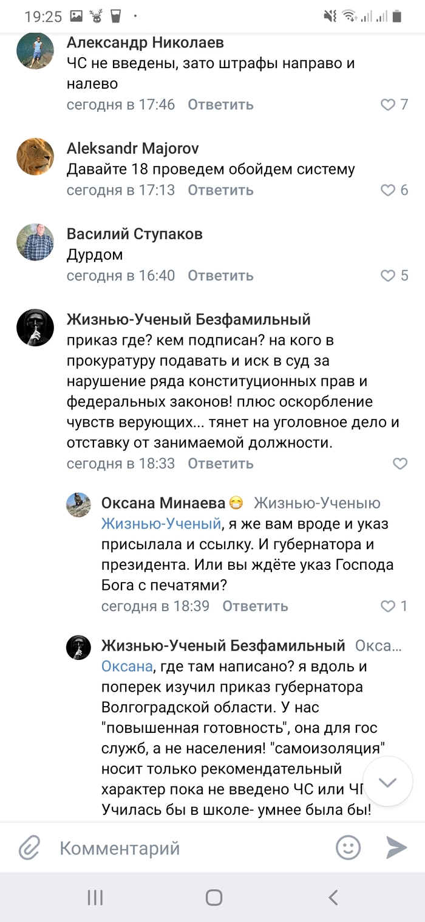
Task: Tap the paperclip attachment icon
Action: [29, 847]
